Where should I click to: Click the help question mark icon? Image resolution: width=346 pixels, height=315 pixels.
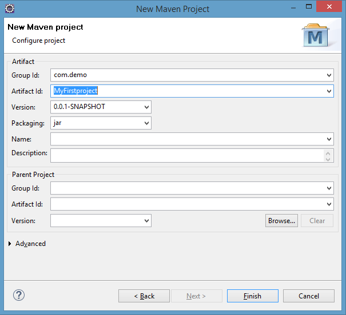tap(19, 295)
